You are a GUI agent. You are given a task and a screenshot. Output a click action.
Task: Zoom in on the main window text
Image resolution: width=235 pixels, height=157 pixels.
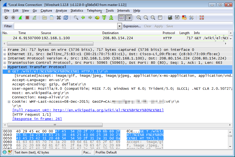[x=139, y=18]
